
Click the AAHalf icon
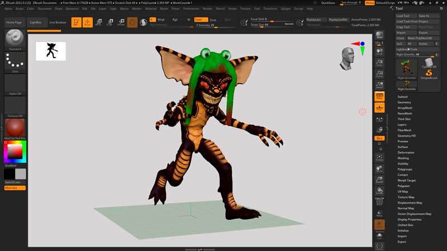(x=379, y=85)
